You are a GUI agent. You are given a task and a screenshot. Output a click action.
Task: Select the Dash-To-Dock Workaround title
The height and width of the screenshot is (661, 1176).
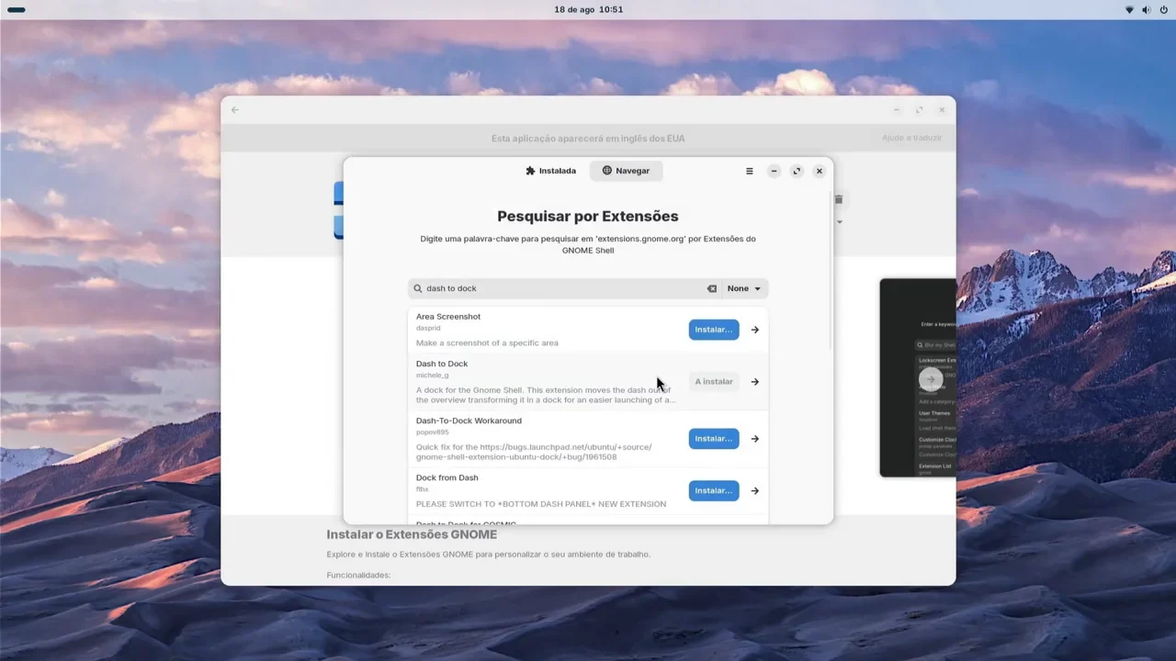click(x=469, y=420)
